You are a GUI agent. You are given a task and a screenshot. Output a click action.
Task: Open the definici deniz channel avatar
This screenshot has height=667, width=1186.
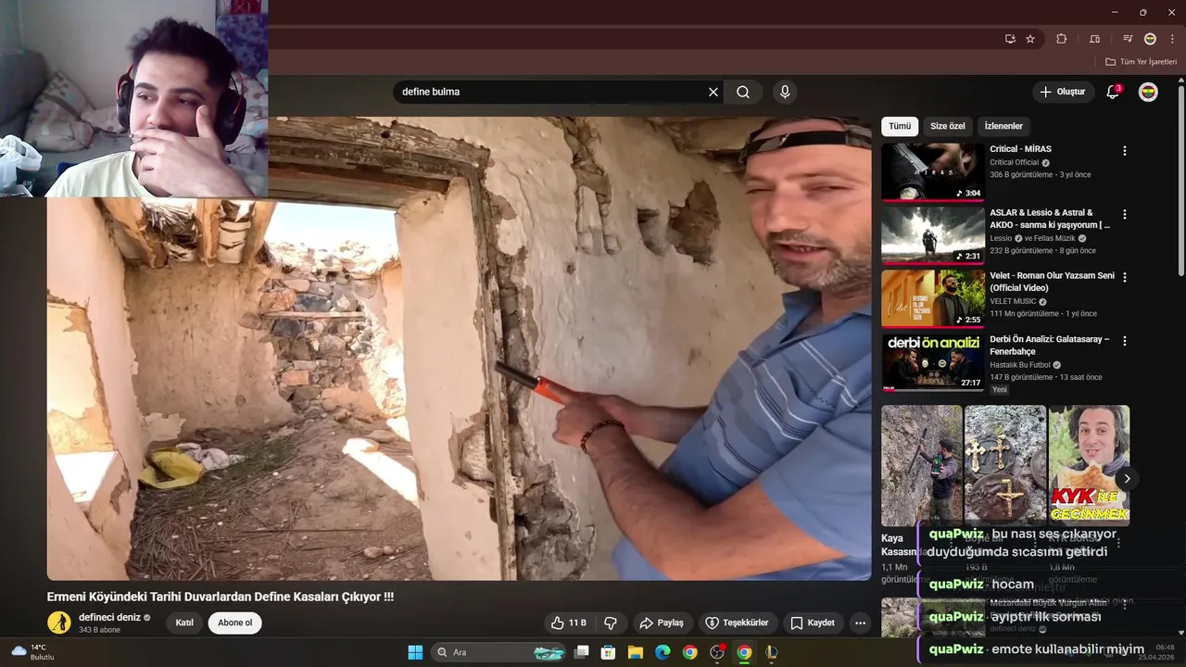[x=59, y=623]
